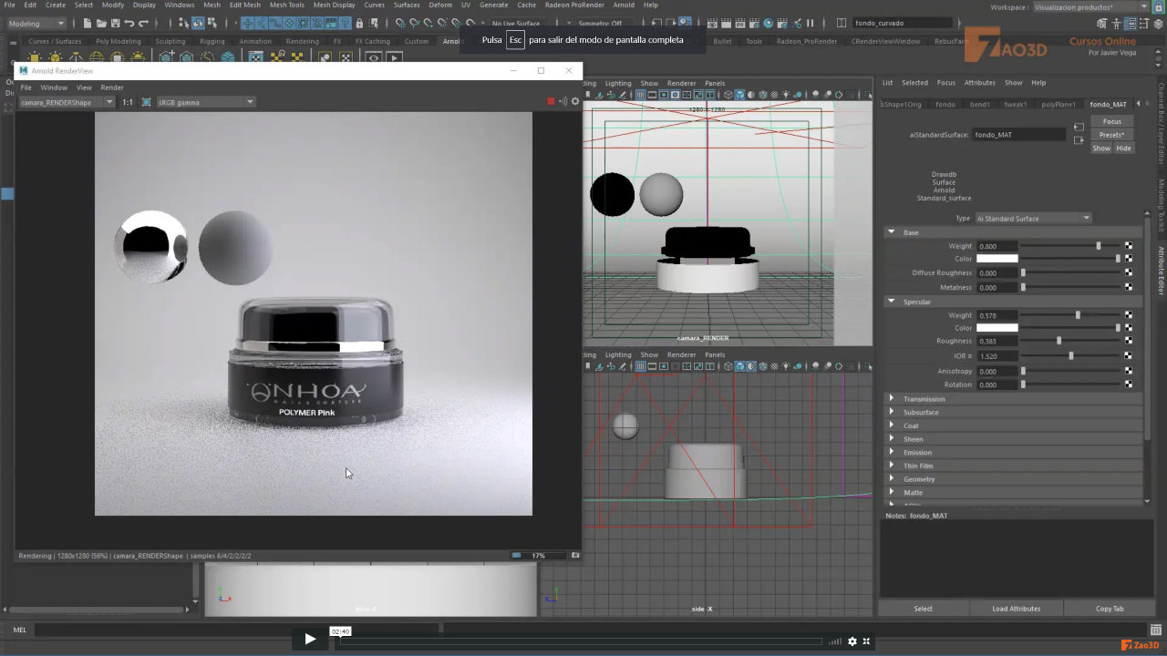1167x656 pixels.
Task: Toggle the Tool Settings sidebar icon
Action: click(x=1145, y=23)
